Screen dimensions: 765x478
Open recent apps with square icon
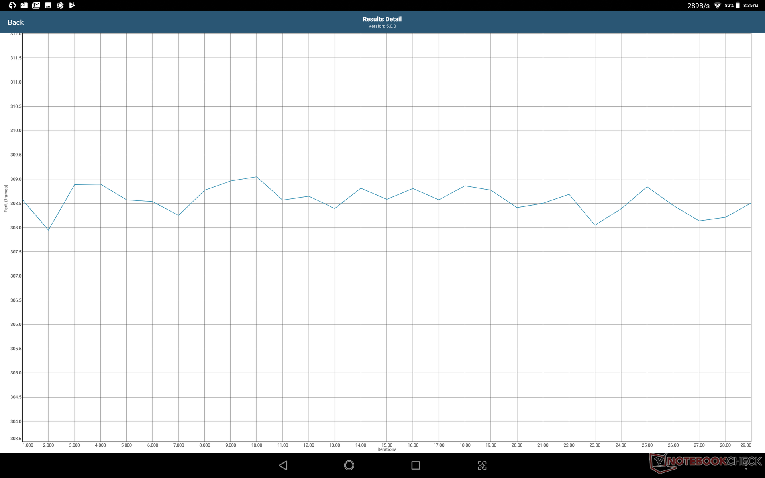click(415, 465)
